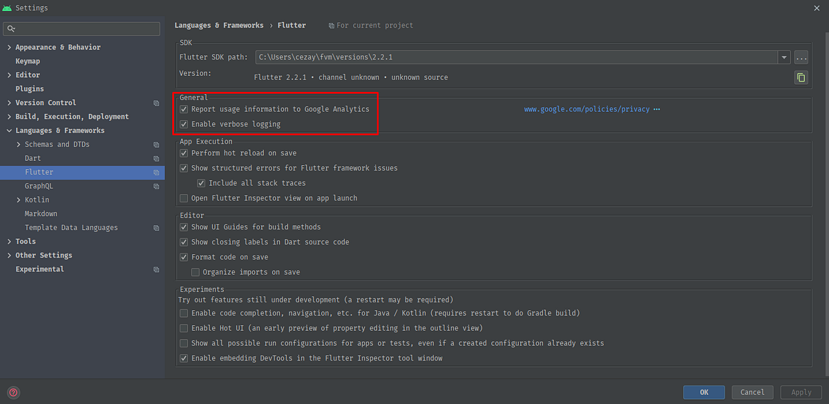Select Plugins in the settings sidebar
The image size is (829, 404).
click(x=31, y=88)
